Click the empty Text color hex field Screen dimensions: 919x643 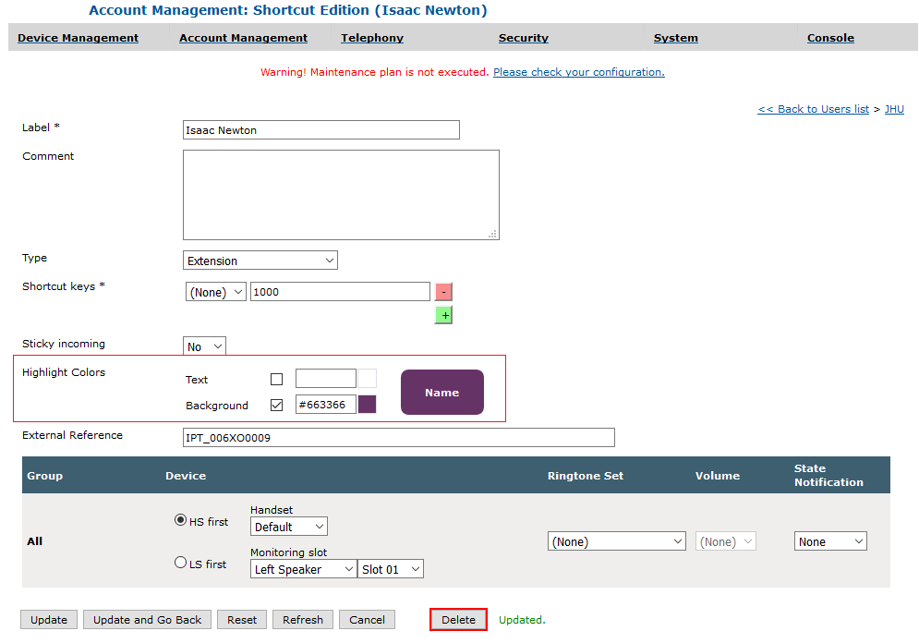coord(326,379)
